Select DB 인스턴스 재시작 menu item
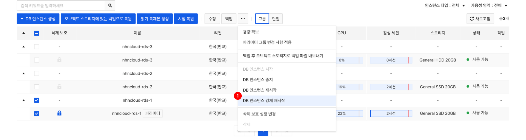Screen dimensions: 526x140 (x=287, y=90)
